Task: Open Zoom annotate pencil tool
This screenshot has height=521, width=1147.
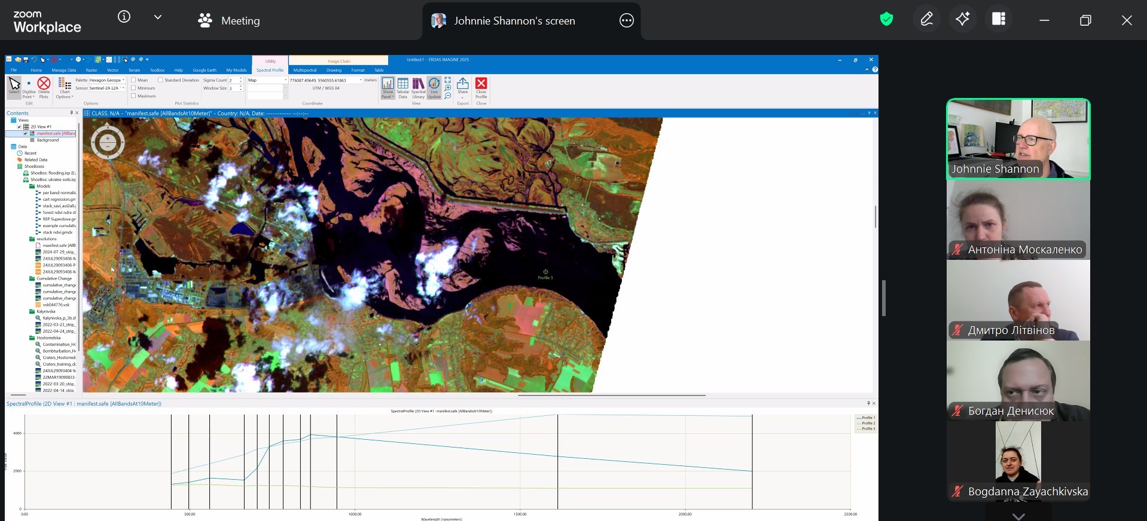Action: point(927,20)
